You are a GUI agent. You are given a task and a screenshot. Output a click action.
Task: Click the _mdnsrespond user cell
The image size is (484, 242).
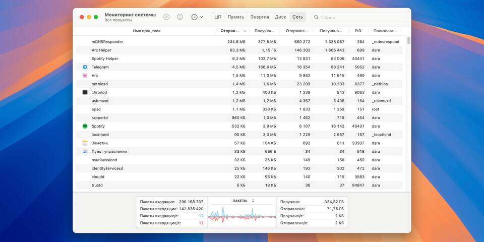point(385,42)
